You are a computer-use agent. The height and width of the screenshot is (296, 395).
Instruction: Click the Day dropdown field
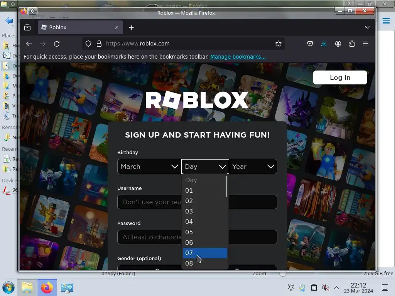[205, 166]
